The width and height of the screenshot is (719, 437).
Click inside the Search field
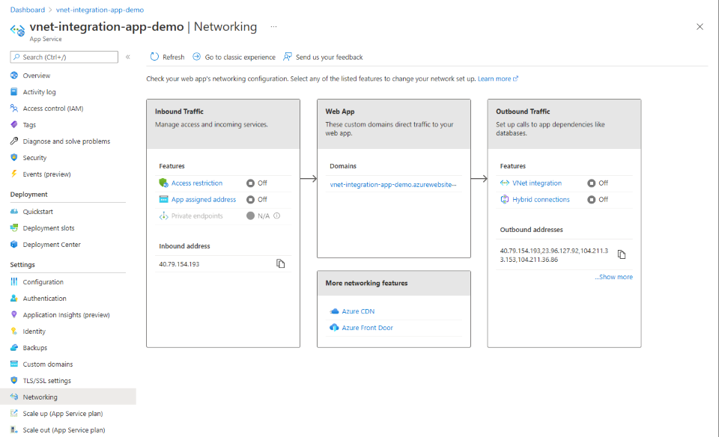click(64, 56)
